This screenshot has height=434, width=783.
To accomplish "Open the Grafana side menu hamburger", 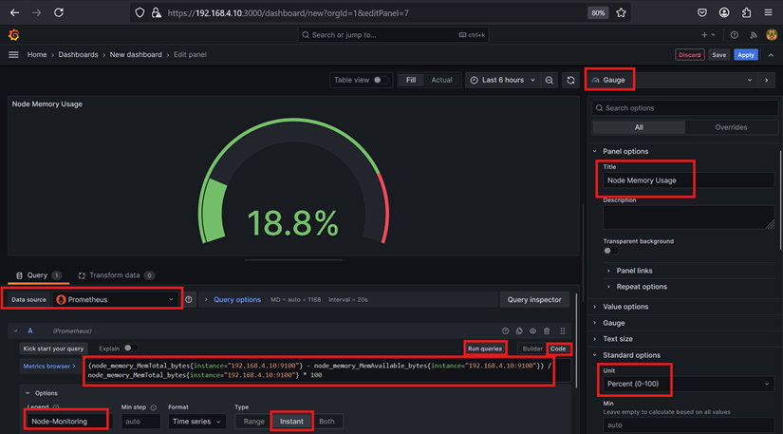I will (x=13, y=54).
